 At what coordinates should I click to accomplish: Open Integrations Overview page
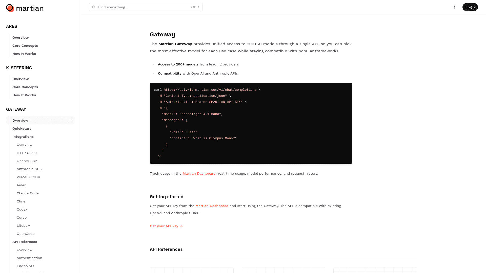(x=25, y=145)
